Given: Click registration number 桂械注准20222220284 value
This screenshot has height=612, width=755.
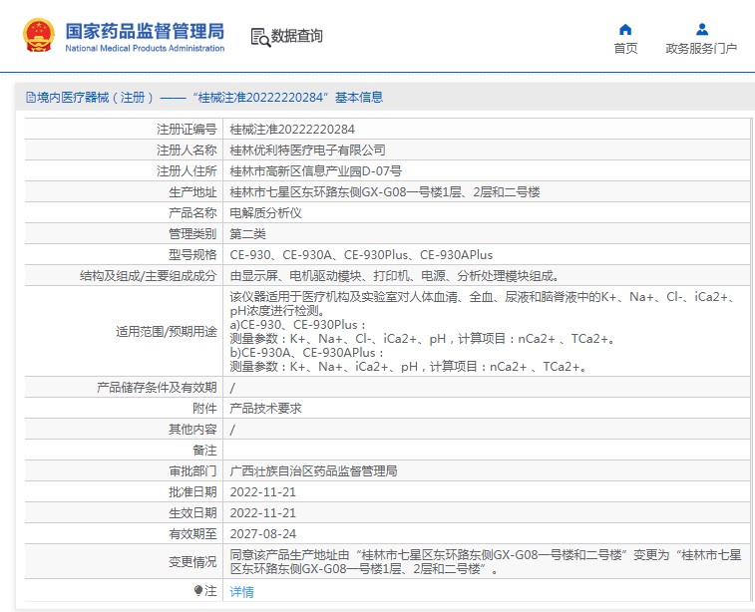Looking at the screenshot, I should point(292,129).
